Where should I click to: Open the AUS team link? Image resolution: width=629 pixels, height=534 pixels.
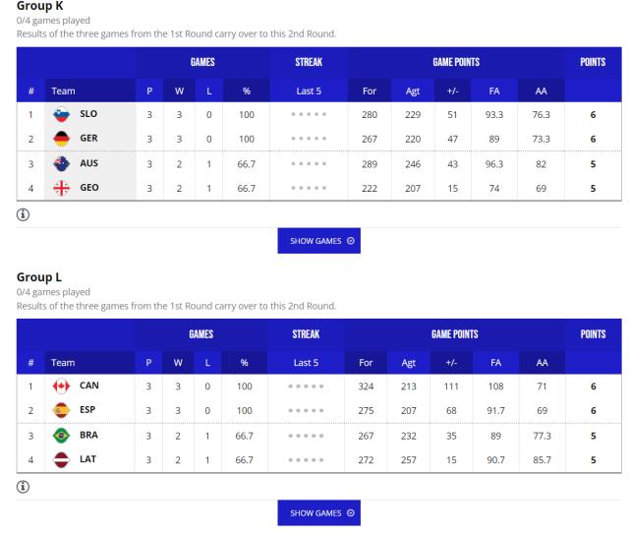point(88,163)
